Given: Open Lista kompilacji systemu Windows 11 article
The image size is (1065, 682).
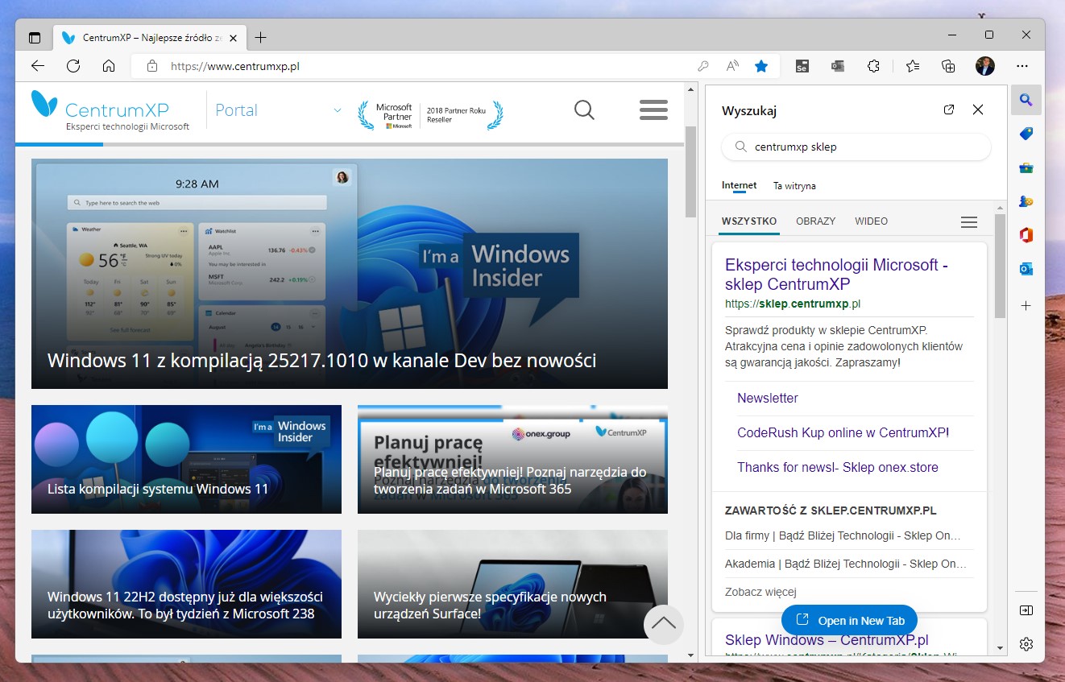Looking at the screenshot, I should point(186,459).
